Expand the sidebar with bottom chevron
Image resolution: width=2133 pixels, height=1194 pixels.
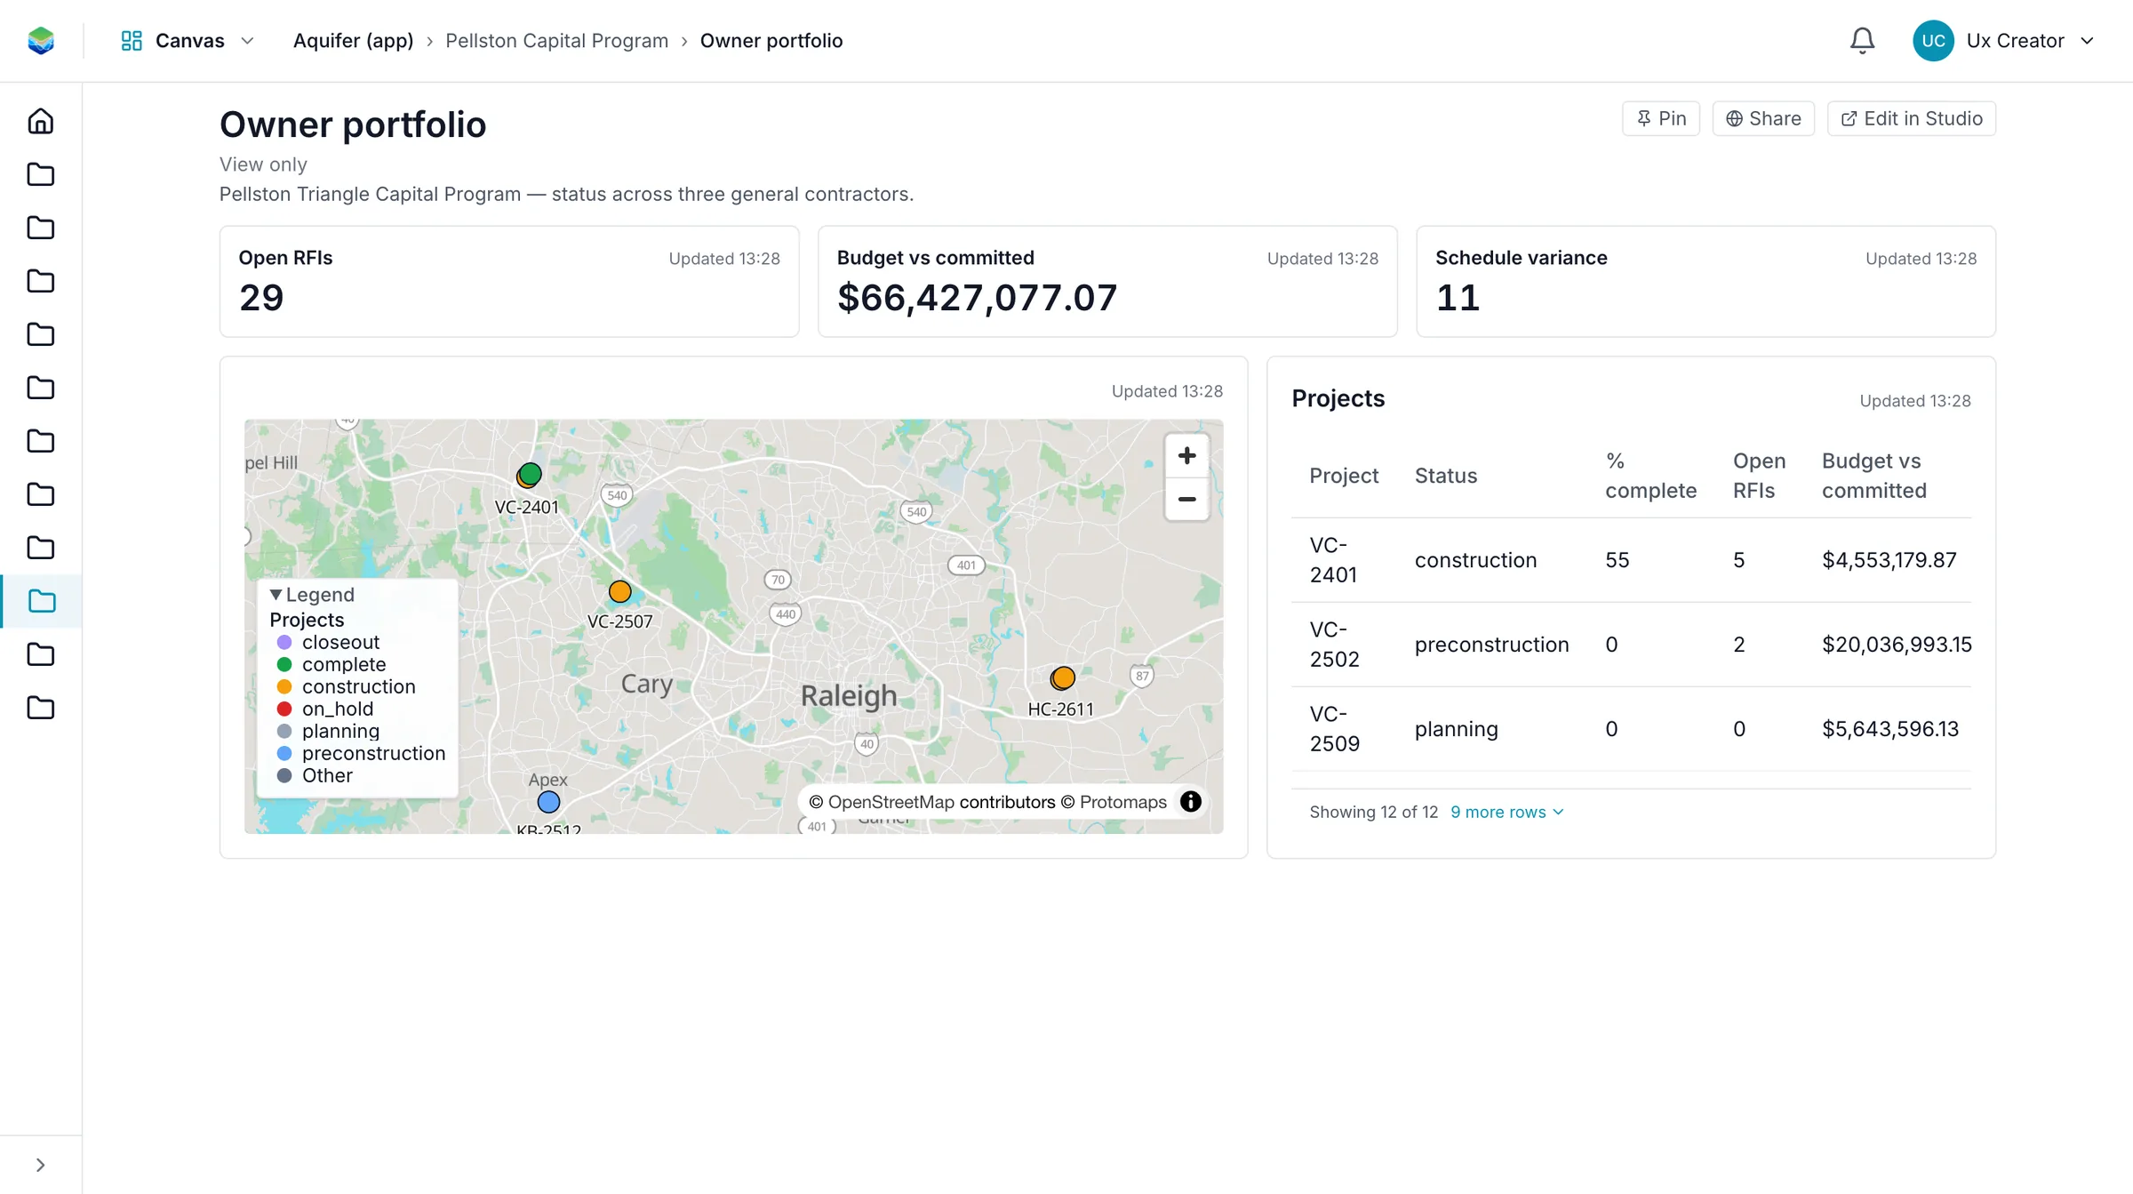pyautogui.click(x=40, y=1165)
